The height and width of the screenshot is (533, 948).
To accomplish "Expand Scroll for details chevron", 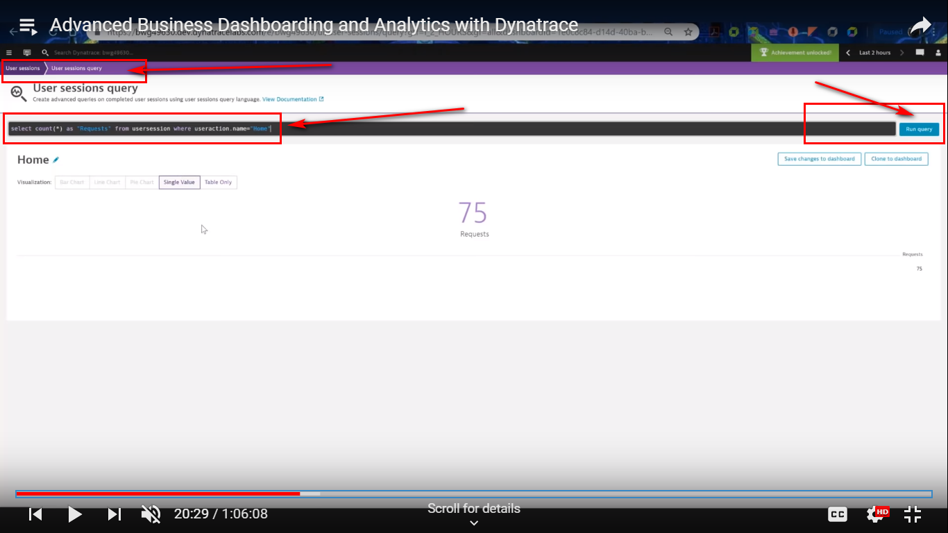I will (x=474, y=523).
